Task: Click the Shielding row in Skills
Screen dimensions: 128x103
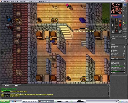Action: click(x=118, y=70)
